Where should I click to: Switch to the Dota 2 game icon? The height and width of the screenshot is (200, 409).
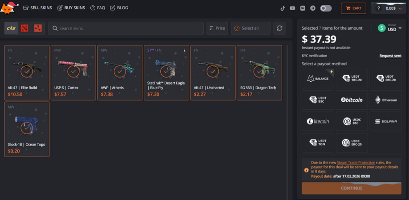click(24, 28)
